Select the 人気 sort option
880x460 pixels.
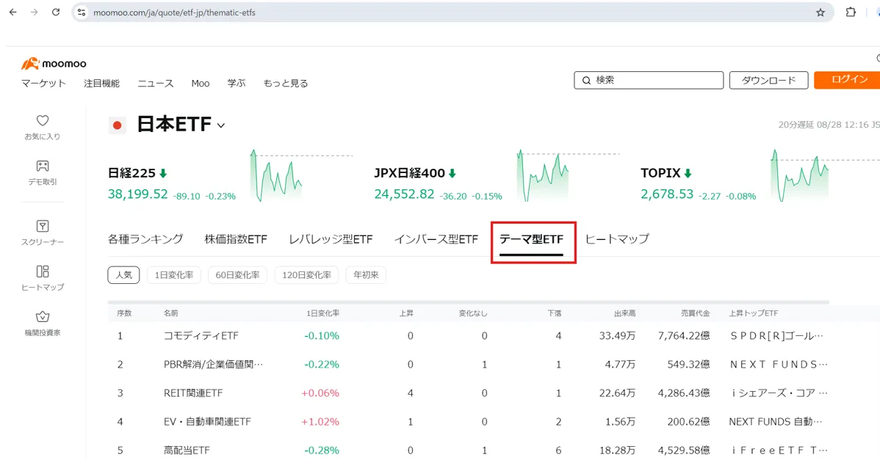click(x=123, y=275)
